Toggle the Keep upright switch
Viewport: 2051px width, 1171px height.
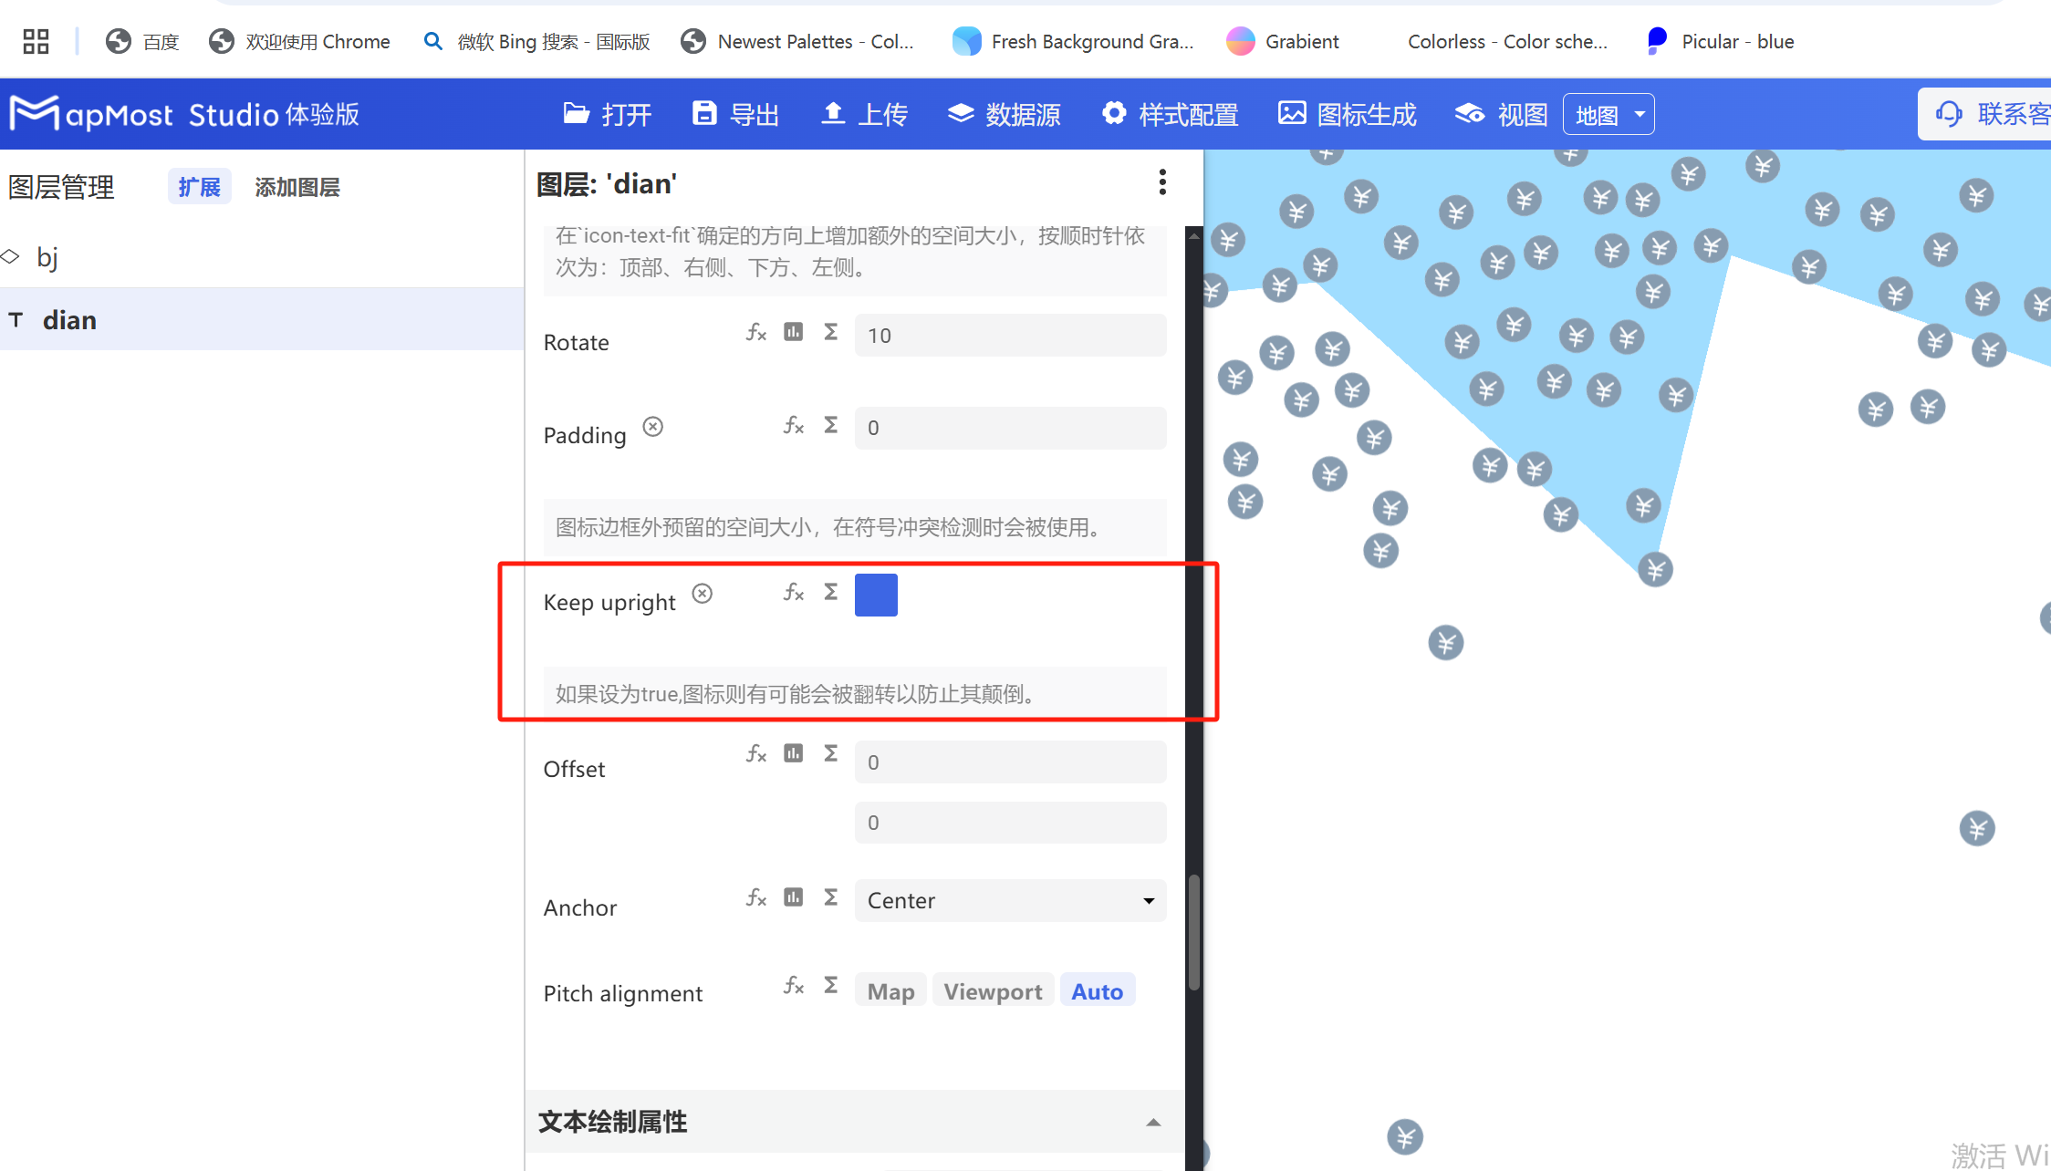tap(875, 594)
